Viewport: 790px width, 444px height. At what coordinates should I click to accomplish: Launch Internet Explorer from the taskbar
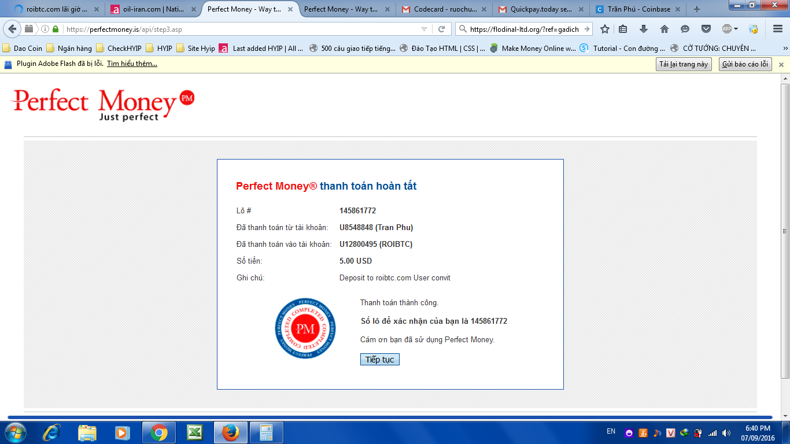51,432
